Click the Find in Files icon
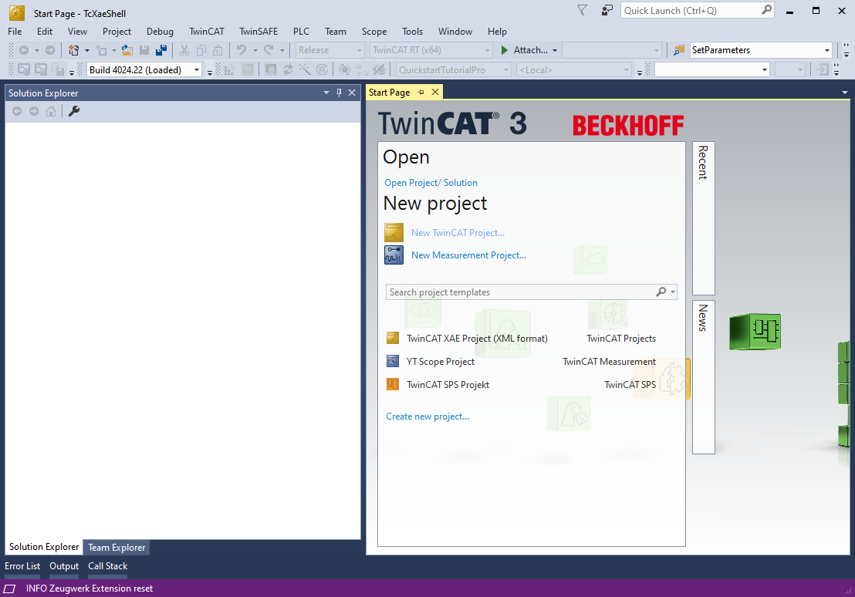Image resolution: width=855 pixels, height=597 pixels. [679, 50]
